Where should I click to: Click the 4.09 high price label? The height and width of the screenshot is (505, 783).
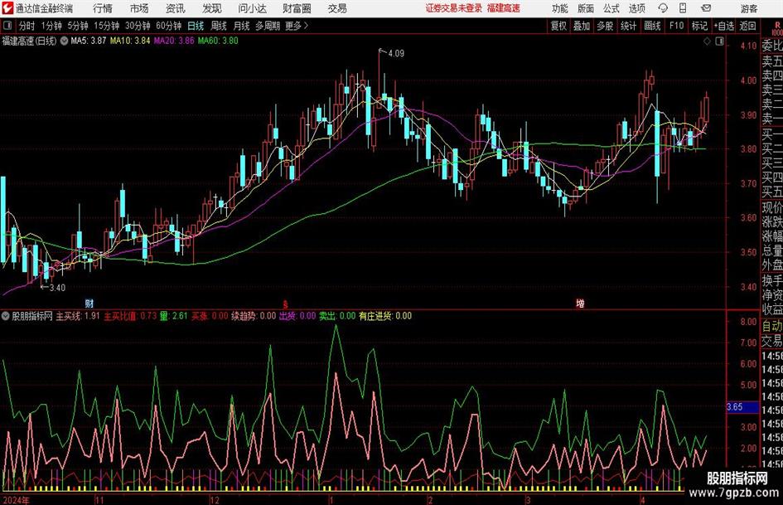(x=396, y=54)
